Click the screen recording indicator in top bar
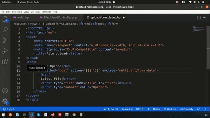The height and width of the screenshot is (118, 210). click(177, 2)
